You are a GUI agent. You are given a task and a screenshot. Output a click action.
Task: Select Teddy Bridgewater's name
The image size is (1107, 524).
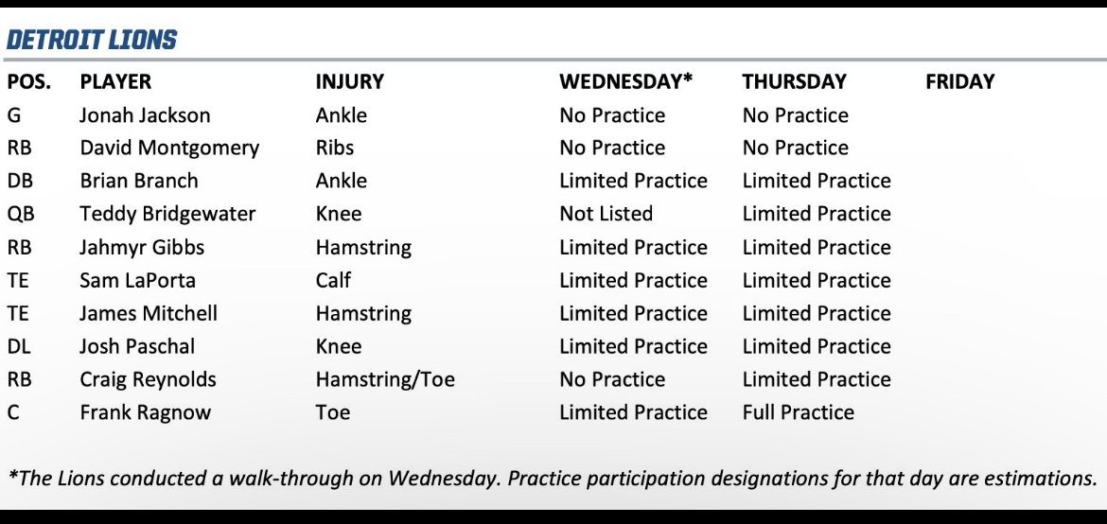point(167,214)
